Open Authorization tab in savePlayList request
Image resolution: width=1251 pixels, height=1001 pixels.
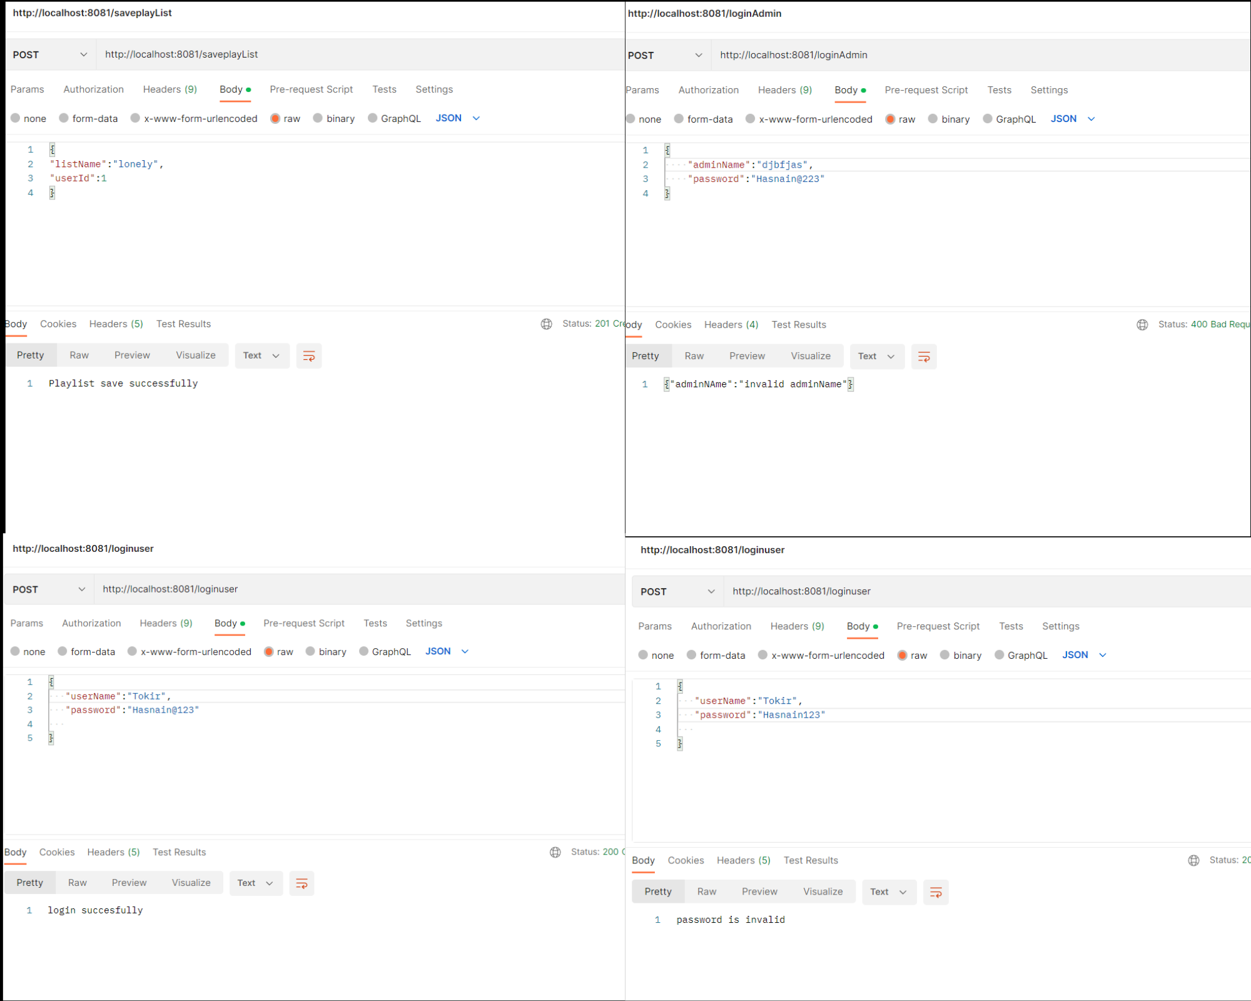point(93,89)
